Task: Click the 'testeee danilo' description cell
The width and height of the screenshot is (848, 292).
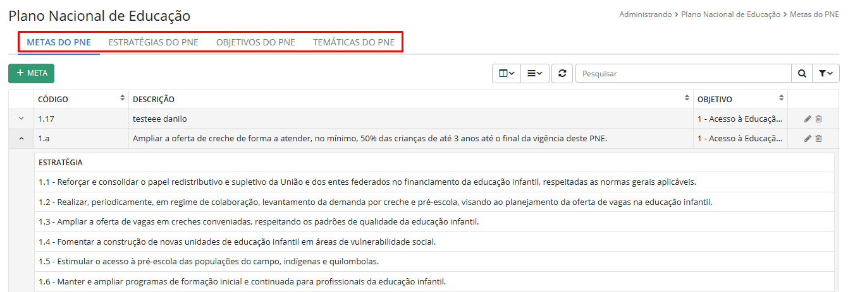Action: 411,119
